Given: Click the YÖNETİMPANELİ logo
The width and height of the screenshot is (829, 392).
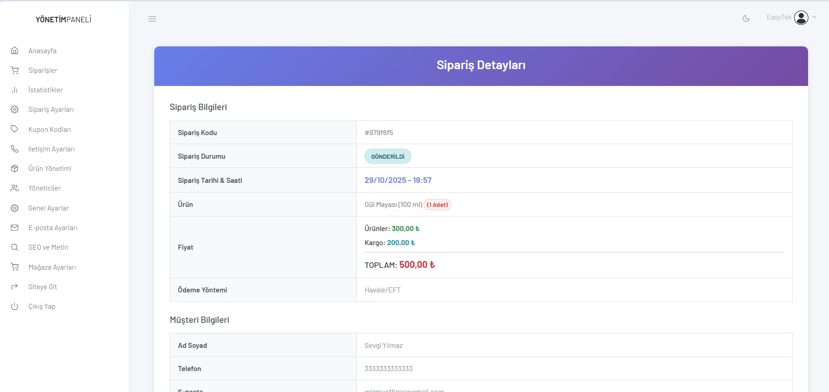Looking at the screenshot, I should click(64, 20).
